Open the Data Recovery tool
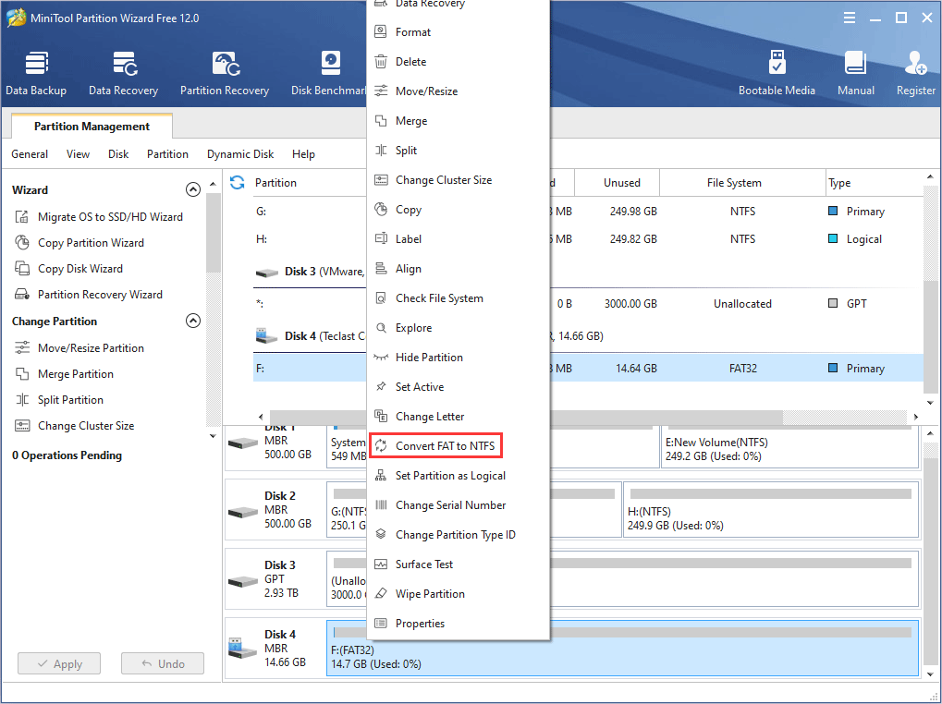The width and height of the screenshot is (942, 704). pos(123,72)
